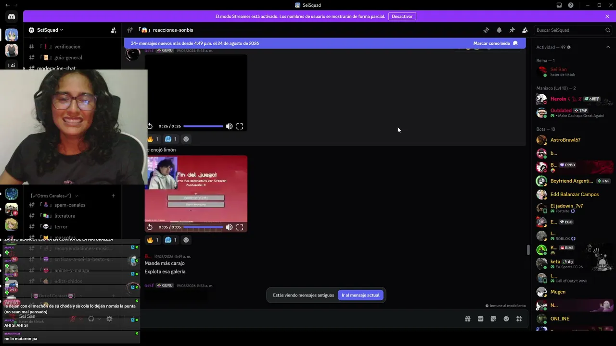Open notification settings bell icon

click(499, 30)
